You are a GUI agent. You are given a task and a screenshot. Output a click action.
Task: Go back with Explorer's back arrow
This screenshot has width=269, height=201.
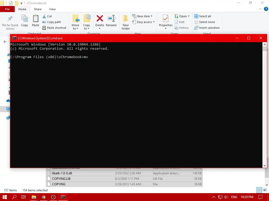point(5,42)
